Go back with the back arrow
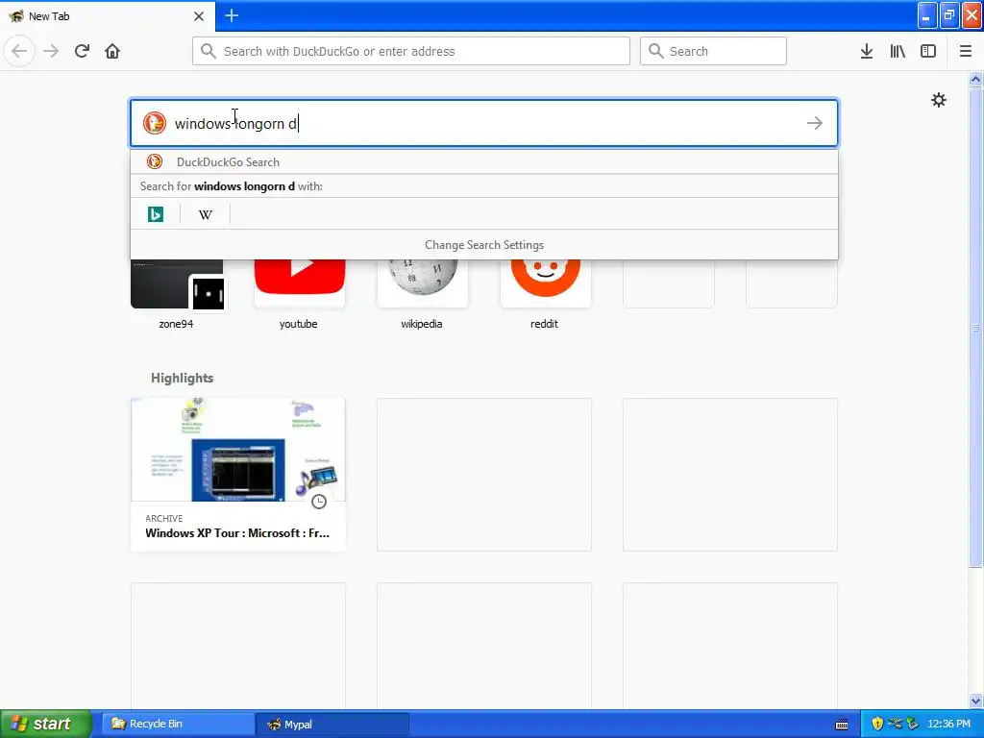 click(19, 51)
